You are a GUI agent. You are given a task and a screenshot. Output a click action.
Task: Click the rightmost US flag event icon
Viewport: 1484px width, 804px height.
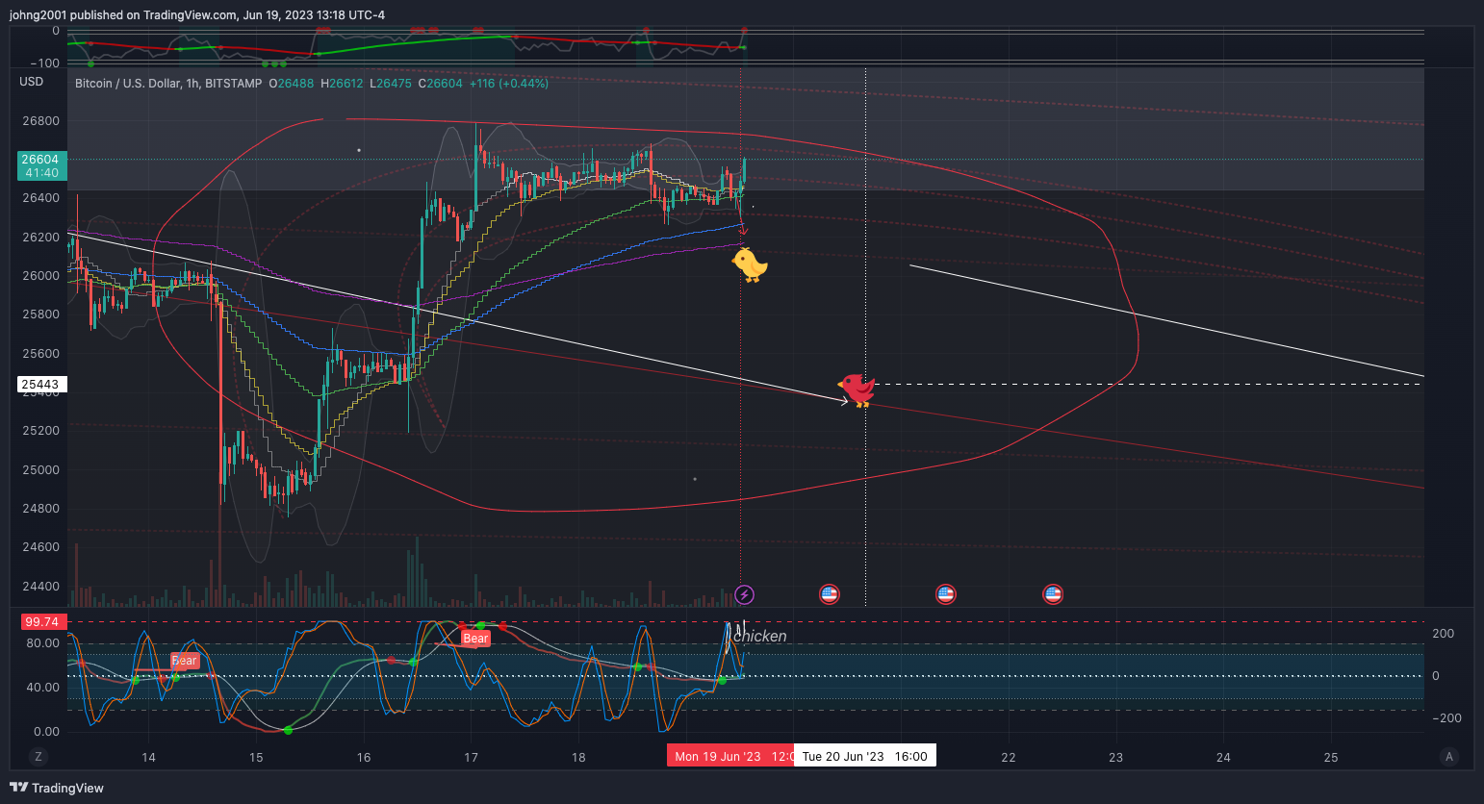(x=1053, y=594)
